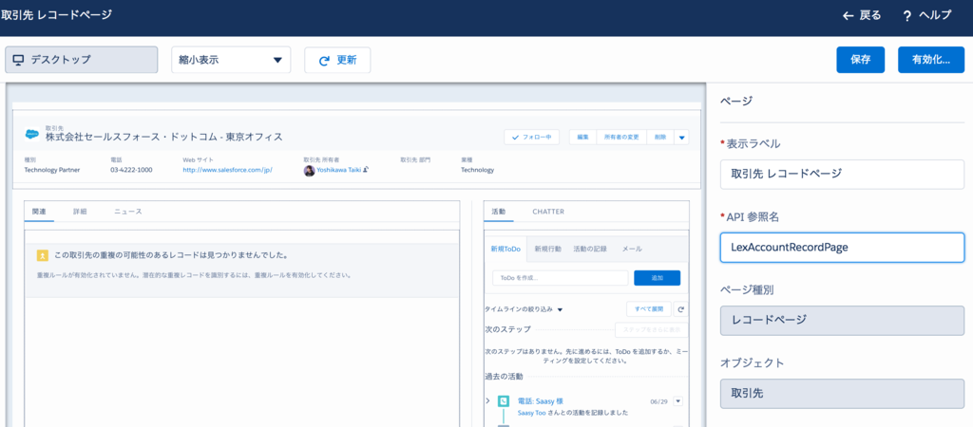Switch to the ニュース tab
The image size is (973, 427).
pos(128,212)
